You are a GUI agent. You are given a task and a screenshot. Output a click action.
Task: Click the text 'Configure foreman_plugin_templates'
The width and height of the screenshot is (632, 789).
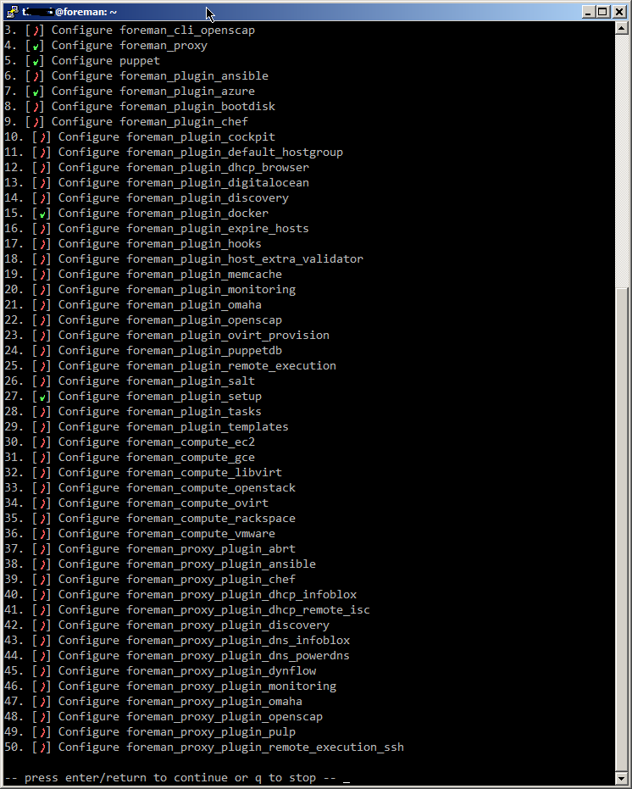tap(174, 427)
